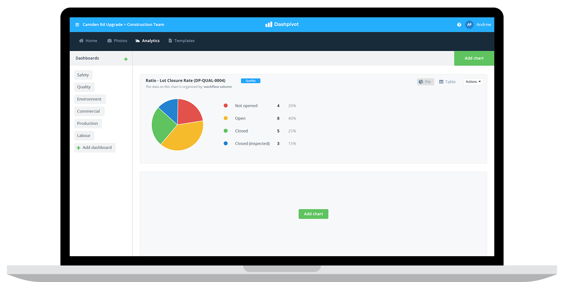This screenshot has width=564, height=282.
Task: Open the Environment dashboard
Action: [x=89, y=99]
